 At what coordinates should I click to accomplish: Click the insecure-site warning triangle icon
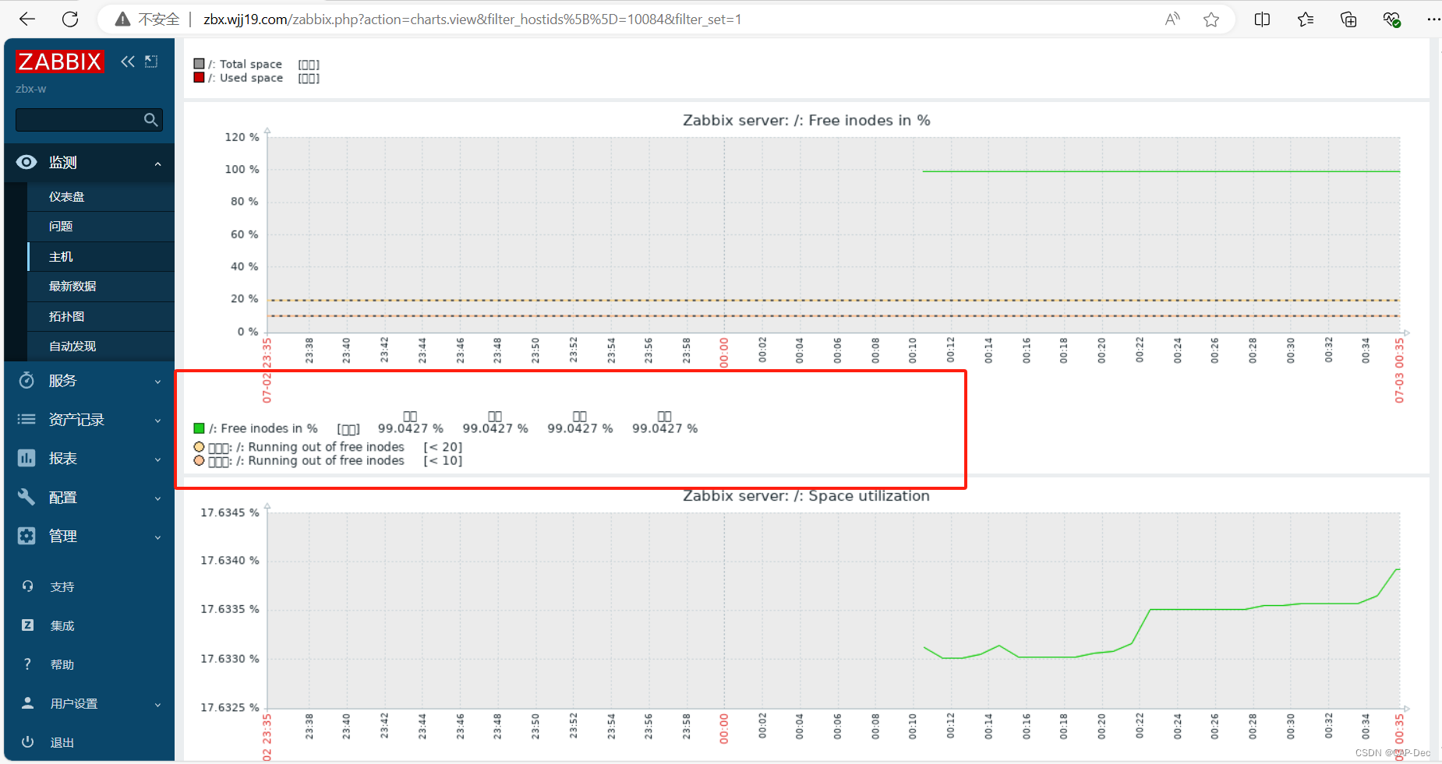pyautogui.click(x=122, y=19)
